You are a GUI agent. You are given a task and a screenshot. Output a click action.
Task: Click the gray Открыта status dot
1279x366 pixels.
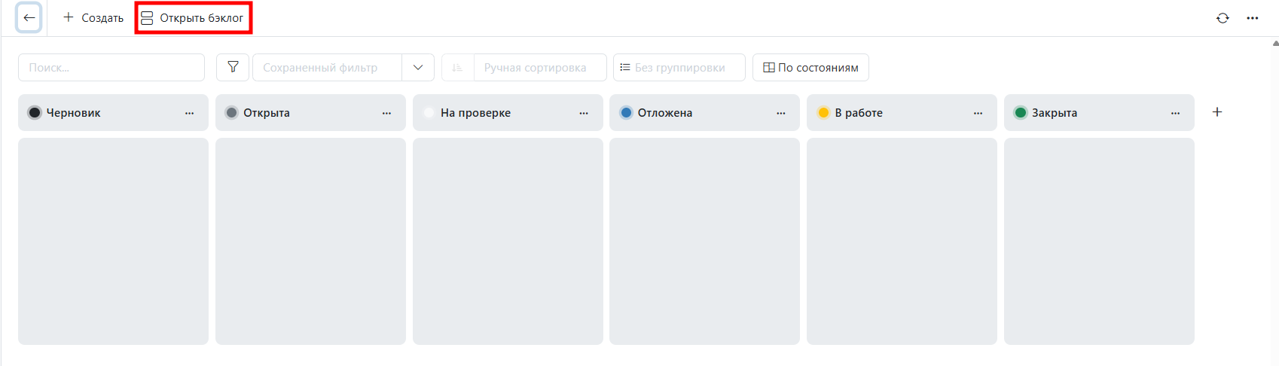[x=232, y=113]
